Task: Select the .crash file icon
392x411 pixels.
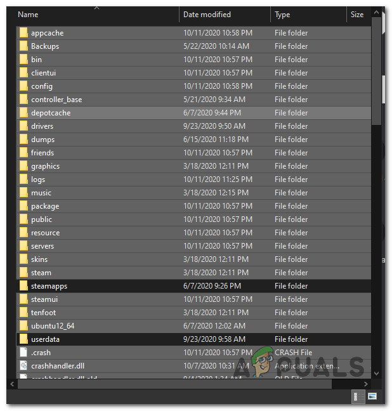Action: (x=23, y=353)
